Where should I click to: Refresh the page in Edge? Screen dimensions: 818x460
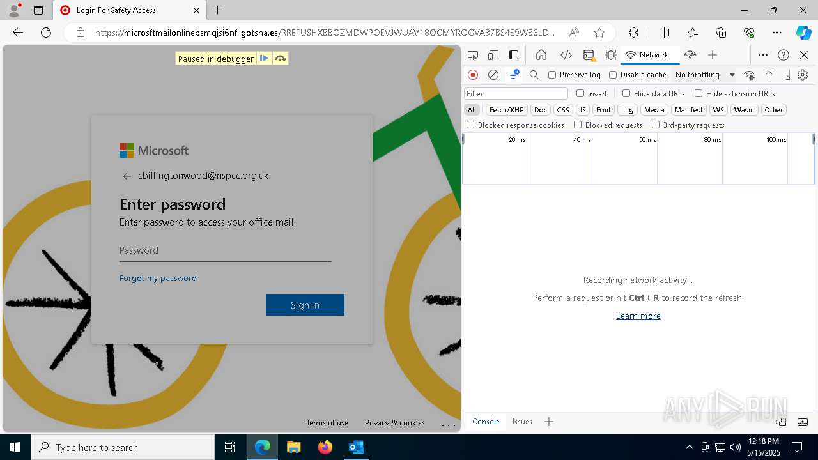pos(46,33)
